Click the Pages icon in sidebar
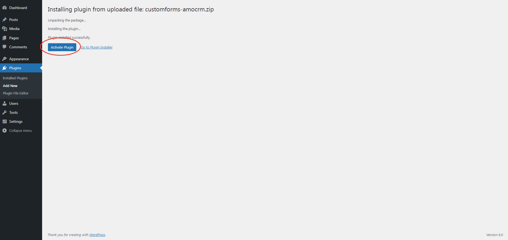The image size is (508, 240). 5,38
